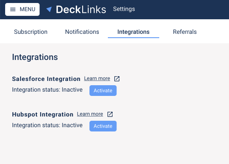The width and height of the screenshot is (229, 164).
Task: Activate the Hubspot Integration
Action: [x=103, y=126]
